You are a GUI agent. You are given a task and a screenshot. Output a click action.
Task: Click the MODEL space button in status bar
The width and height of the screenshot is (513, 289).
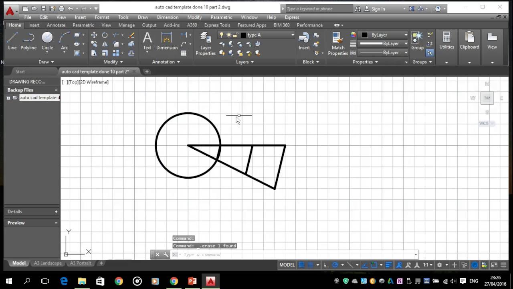[287, 265]
